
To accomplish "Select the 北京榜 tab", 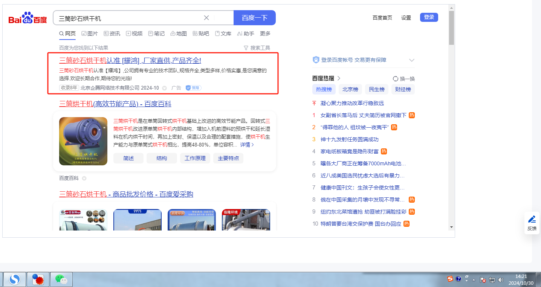I will click(x=350, y=89).
